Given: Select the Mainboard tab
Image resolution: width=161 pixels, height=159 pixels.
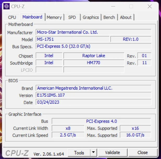Looking at the screenshot, I should pos(32,17).
